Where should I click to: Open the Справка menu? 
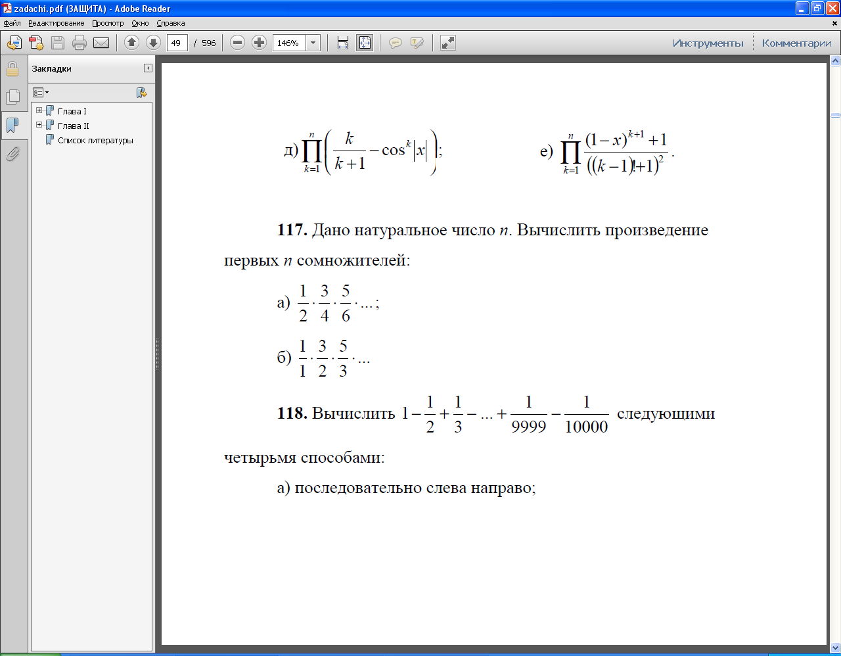pyautogui.click(x=171, y=23)
